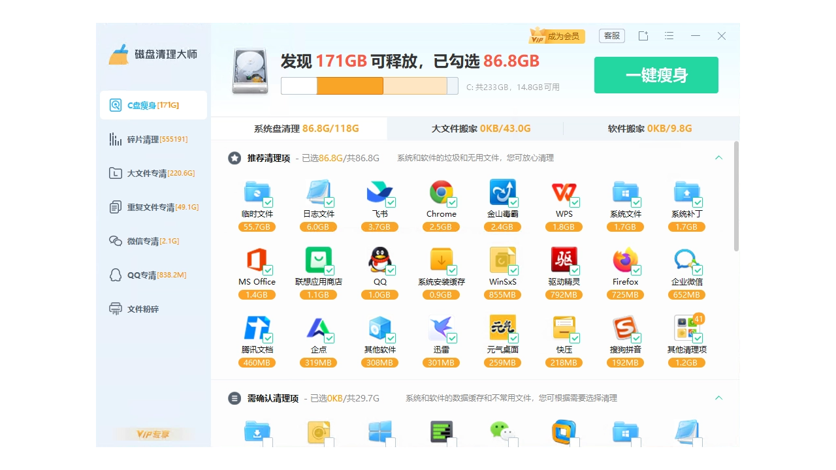Uncheck the 临时文件 cleanup checkbox

click(x=268, y=203)
